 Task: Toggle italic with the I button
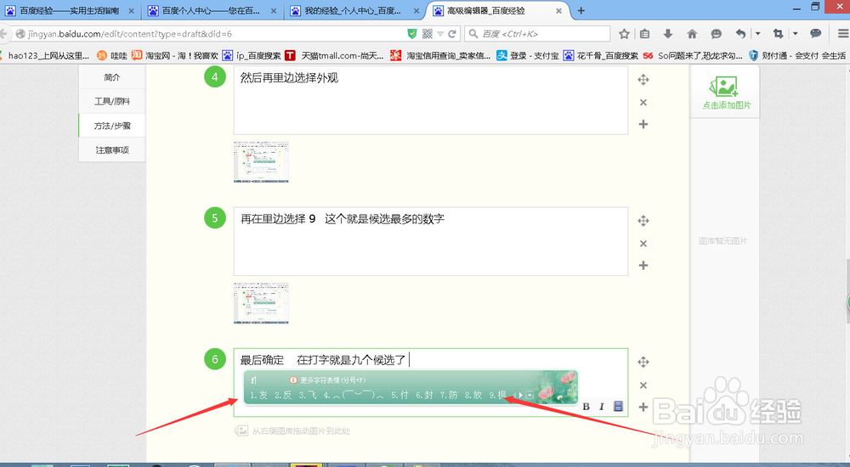point(601,407)
